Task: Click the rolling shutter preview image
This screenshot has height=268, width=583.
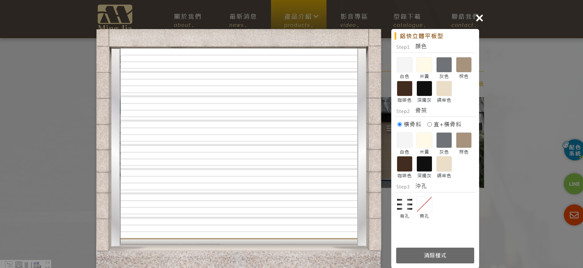Action: [238, 145]
